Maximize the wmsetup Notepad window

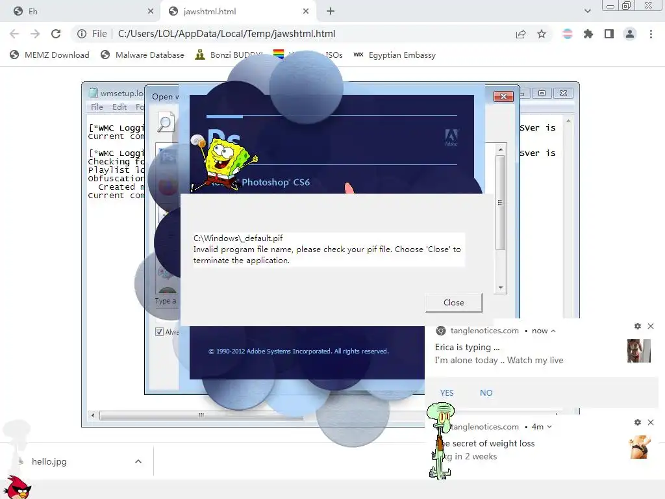542,93
